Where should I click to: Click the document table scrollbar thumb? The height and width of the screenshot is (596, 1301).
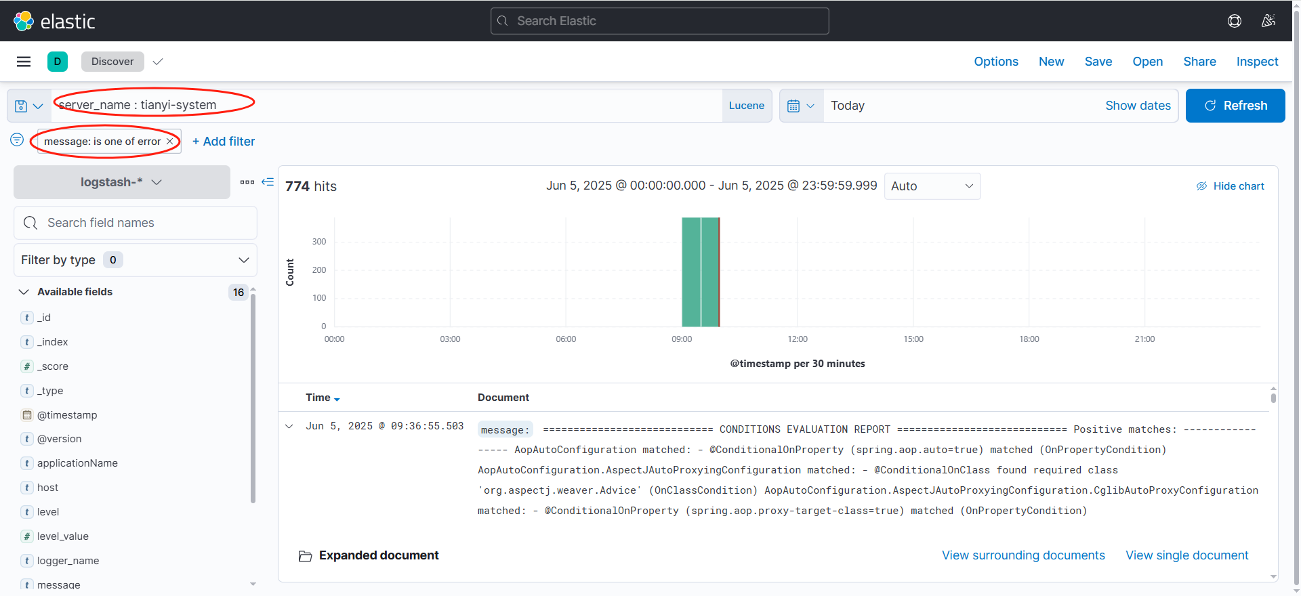tap(1273, 398)
